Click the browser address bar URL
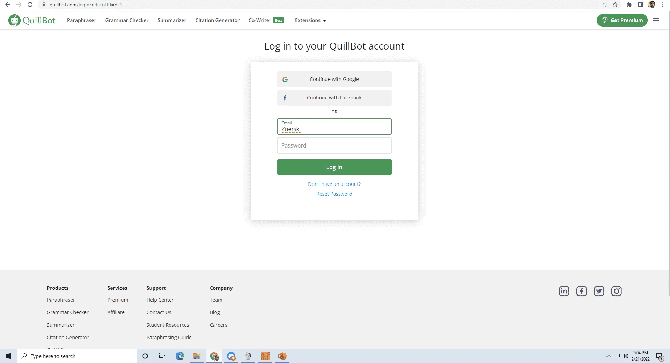670x363 pixels. tap(86, 5)
